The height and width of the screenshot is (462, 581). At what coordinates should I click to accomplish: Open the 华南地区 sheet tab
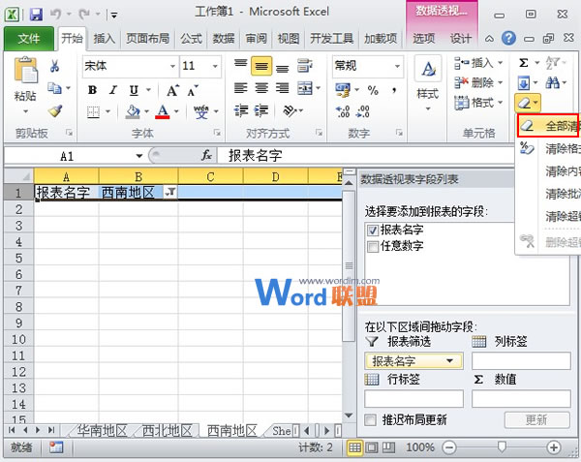click(104, 431)
